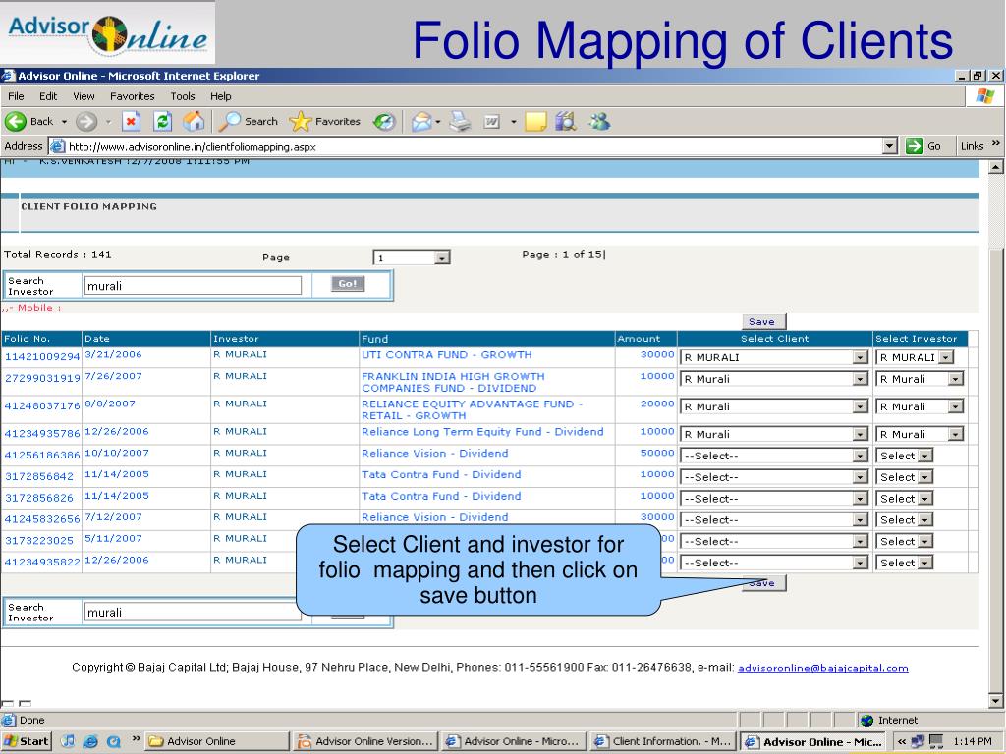Click the top Search Investor text field

pyautogui.click(x=193, y=286)
